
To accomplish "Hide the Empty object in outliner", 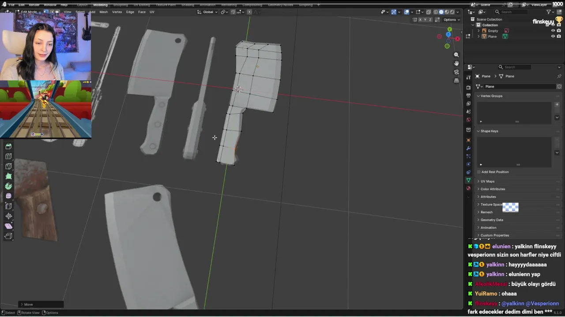I will pos(553,31).
